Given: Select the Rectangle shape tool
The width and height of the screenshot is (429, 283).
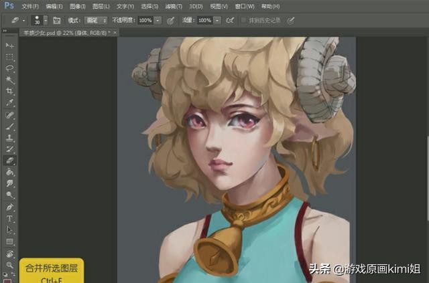Looking at the screenshot, I should pyautogui.click(x=9, y=242).
